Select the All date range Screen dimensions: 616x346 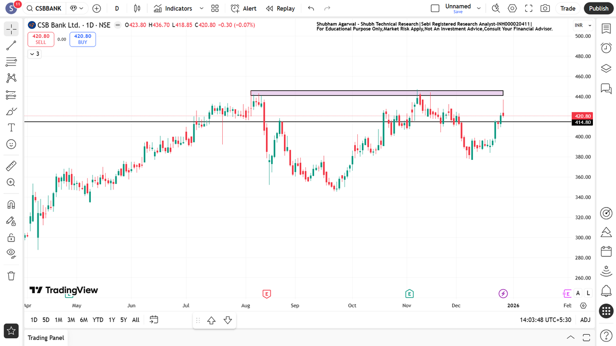coord(136,320)
